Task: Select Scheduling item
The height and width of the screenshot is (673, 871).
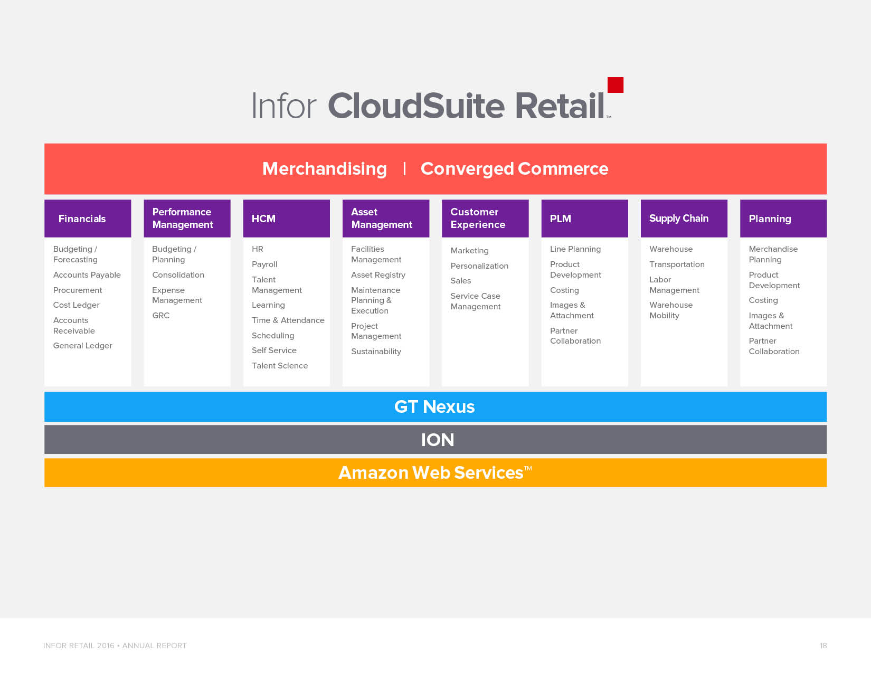Action: 273,336
